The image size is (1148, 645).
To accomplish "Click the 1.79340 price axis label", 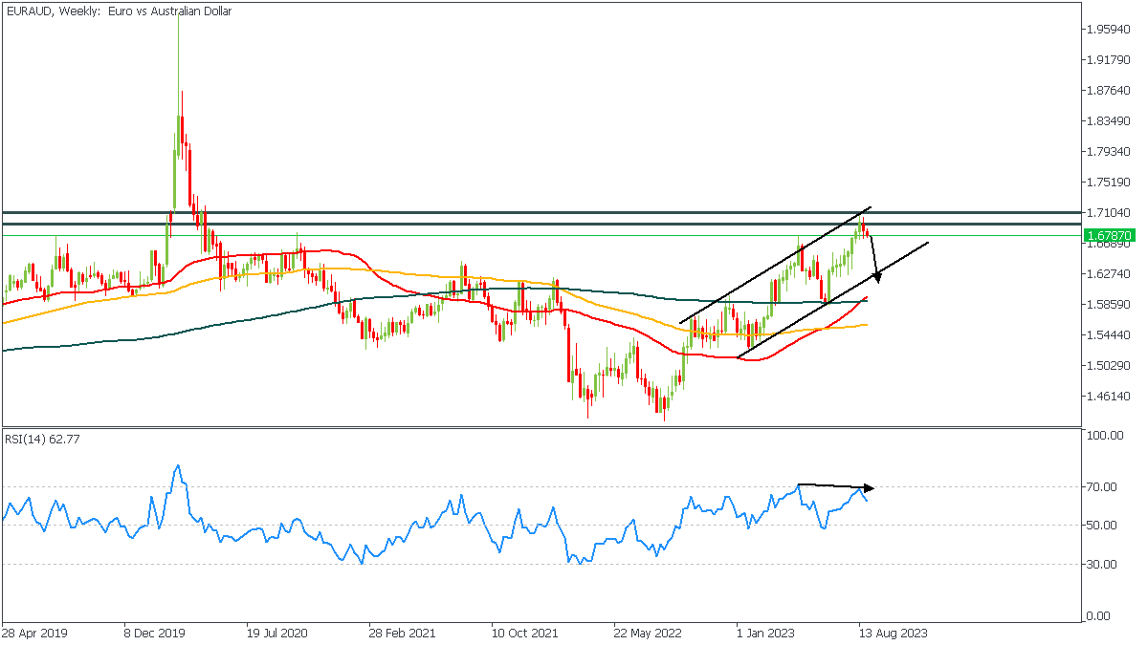I will point(1107,152).
